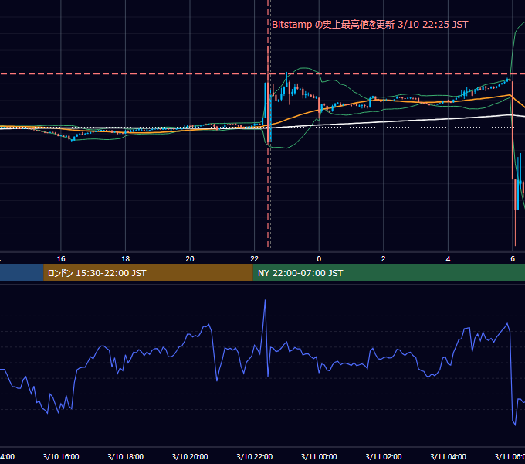Viewport: 525px width, 464px height.
Task: Click the 16 hour axis label
Action: pyautogui.click(x=61, y=259)
